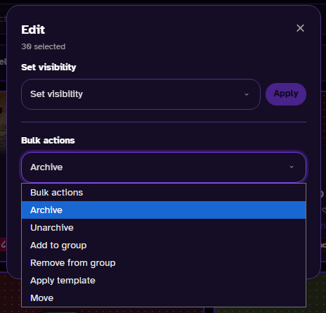Click the Edit dialog heading
This screenshot has width=326, height=313.
tap(33, 30)
